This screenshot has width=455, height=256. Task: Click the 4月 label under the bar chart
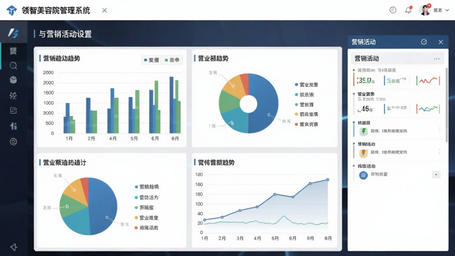click(113, 139)
